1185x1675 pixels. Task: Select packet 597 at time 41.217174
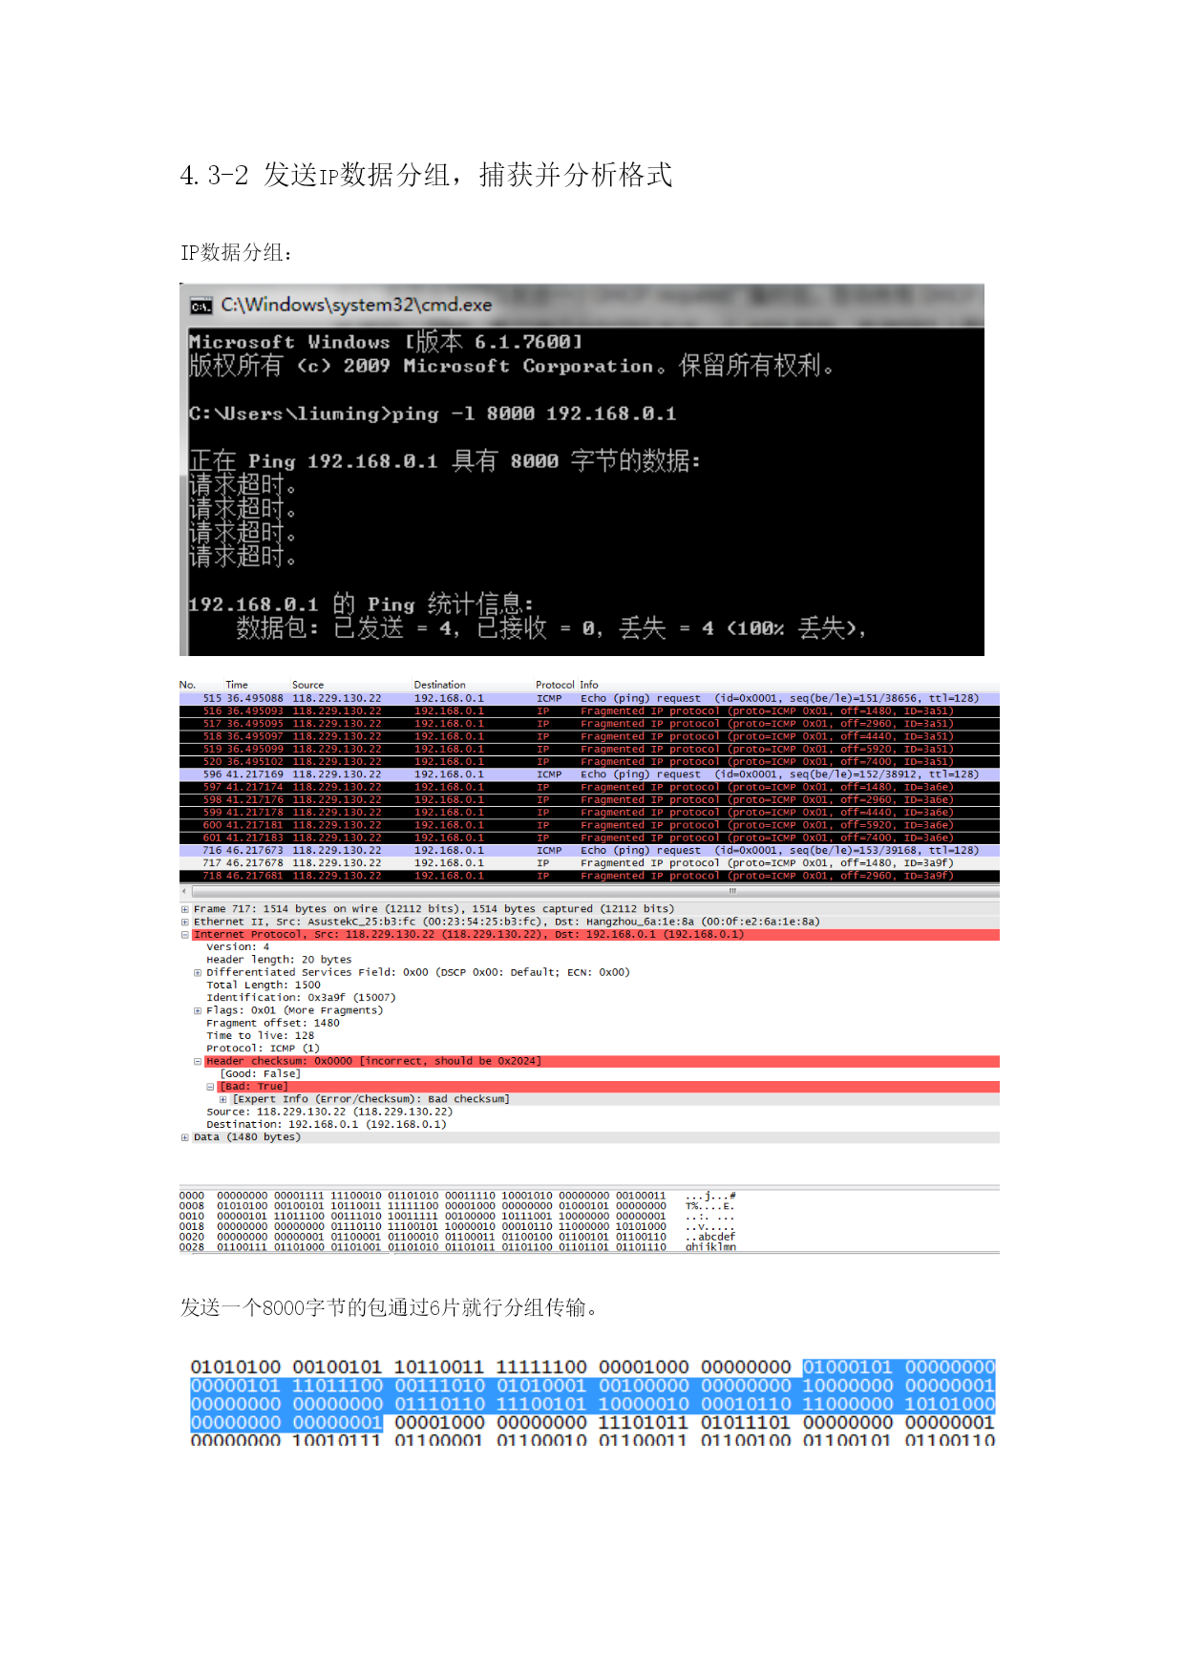coord(589,787)
